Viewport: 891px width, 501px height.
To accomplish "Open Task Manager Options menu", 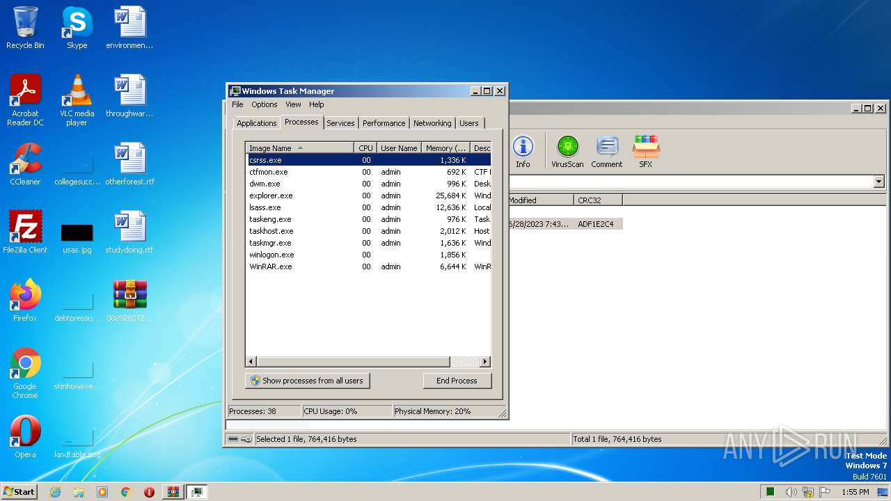I will coord(264,104).
